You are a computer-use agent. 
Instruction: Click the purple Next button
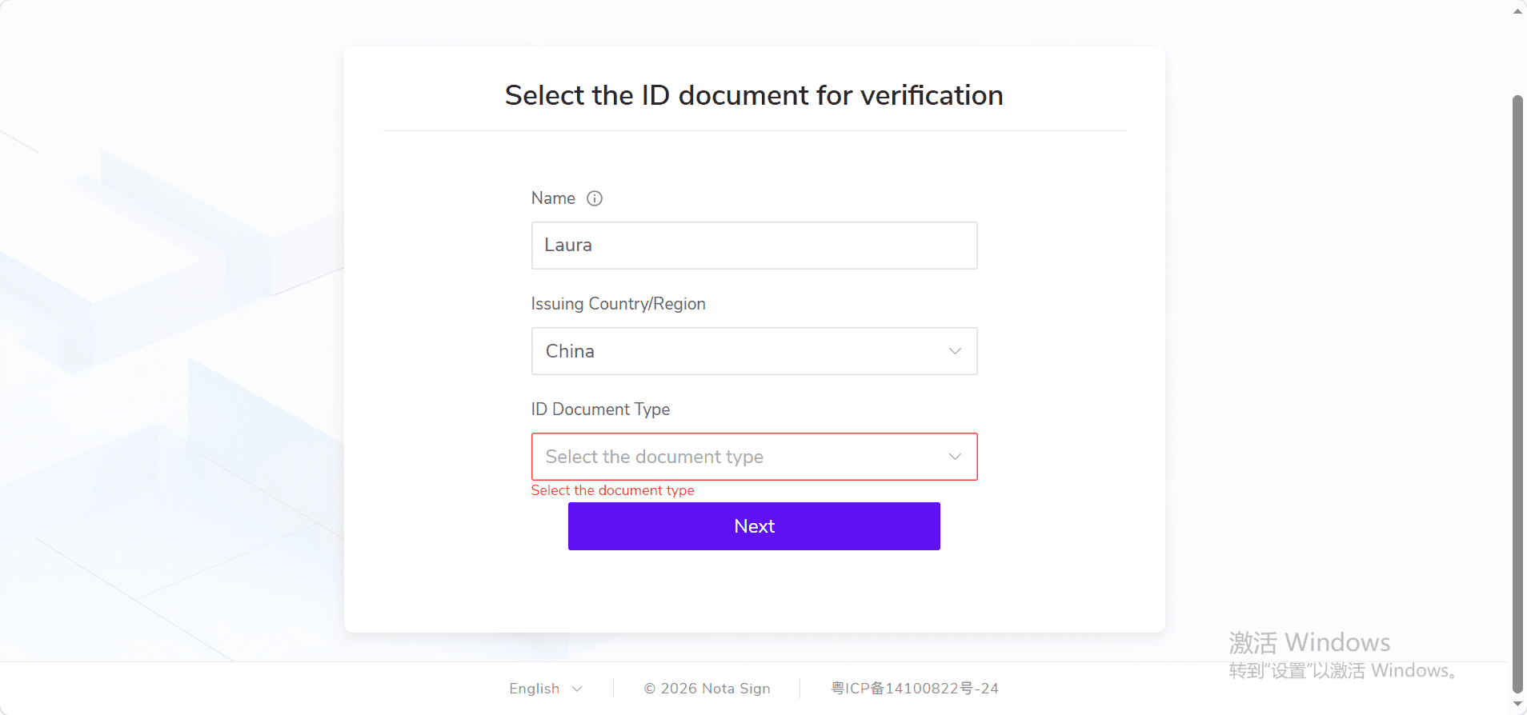754,526
